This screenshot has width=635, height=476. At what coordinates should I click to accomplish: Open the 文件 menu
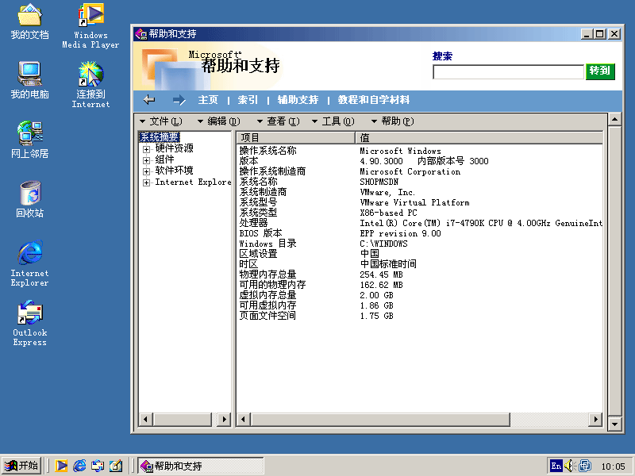(x=161, y=121)
